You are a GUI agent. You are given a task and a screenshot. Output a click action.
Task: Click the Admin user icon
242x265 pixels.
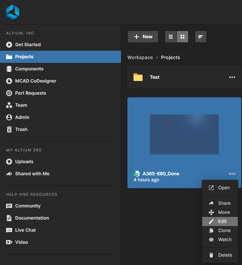click(x=9, y=117)
